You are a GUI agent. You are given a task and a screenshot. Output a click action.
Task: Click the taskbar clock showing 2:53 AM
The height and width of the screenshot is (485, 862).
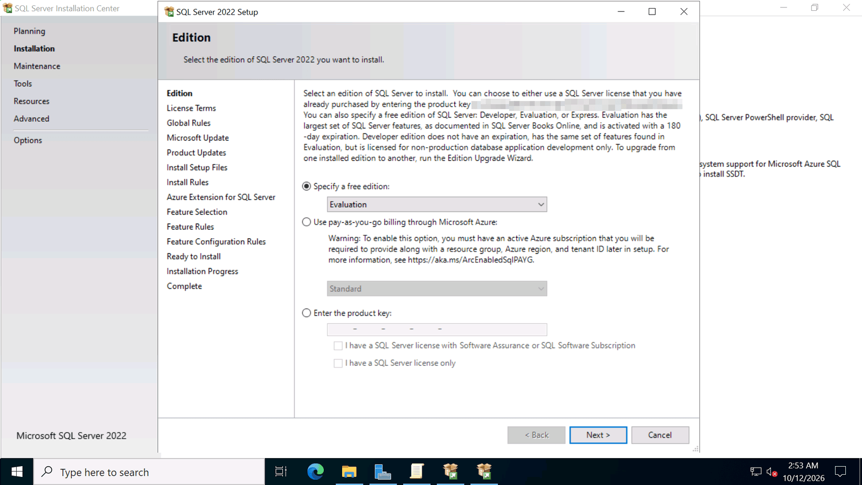click(803, 472)
